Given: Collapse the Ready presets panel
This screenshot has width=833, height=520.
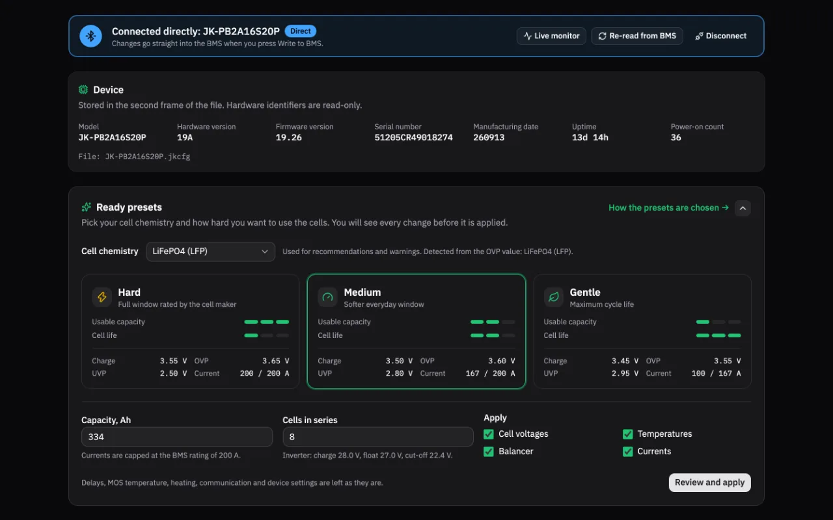Looking at the screenshot, I should tap(743, 208).
